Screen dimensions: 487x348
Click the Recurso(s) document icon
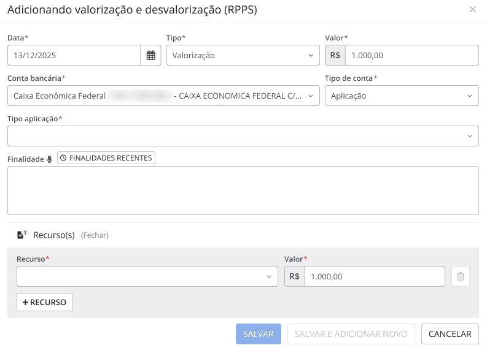(x=21, y=235)
